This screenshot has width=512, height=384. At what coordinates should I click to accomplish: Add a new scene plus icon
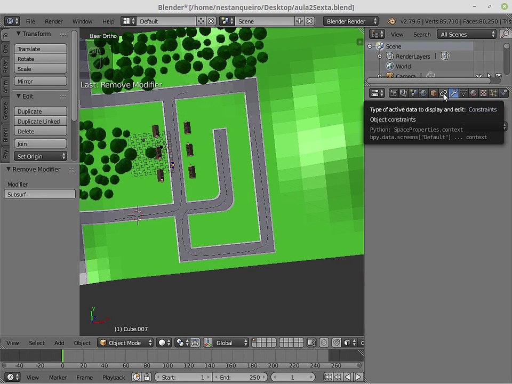coord(299,21)
